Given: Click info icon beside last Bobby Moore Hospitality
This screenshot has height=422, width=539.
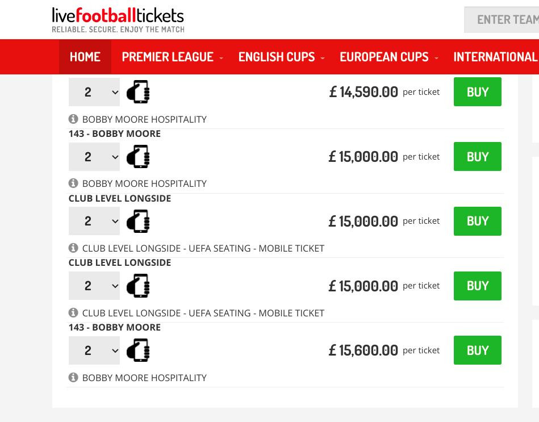Looking at the screenshot, I should coord(73,378).
